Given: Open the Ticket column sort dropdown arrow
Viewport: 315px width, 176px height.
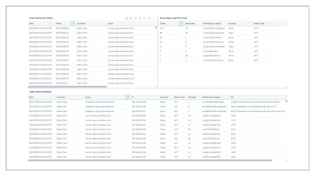Looking at the screenshot, I should tap(73, 24).
